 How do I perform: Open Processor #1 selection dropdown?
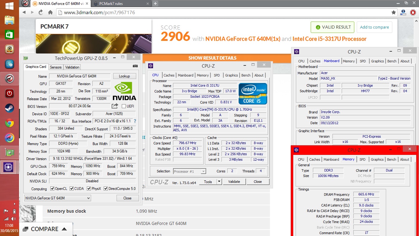189,171
